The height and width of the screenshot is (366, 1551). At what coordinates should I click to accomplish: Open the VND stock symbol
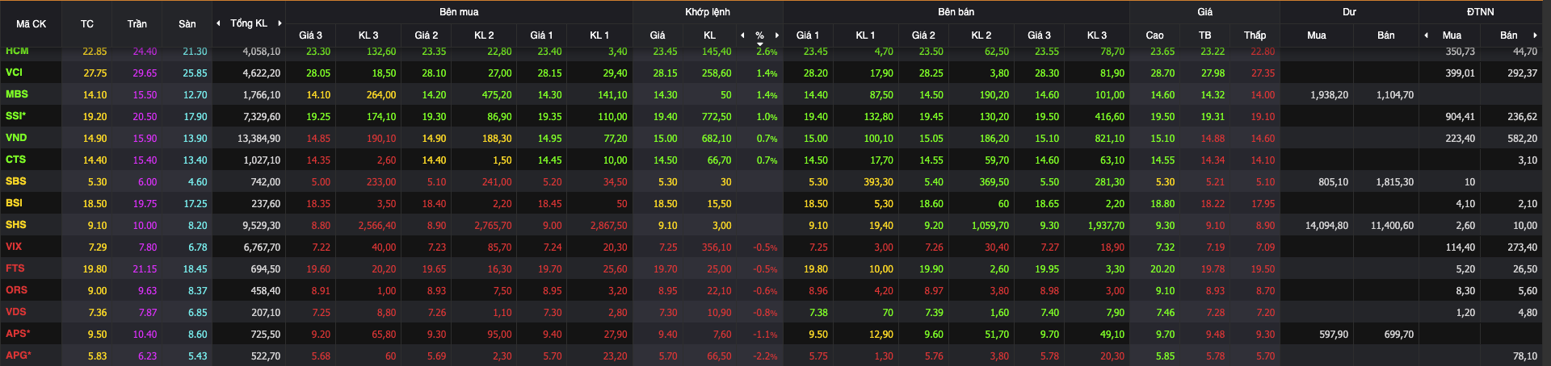pos(16,138)
